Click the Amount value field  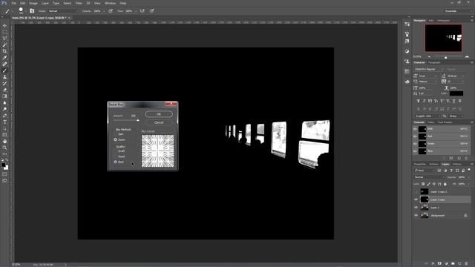134,116
